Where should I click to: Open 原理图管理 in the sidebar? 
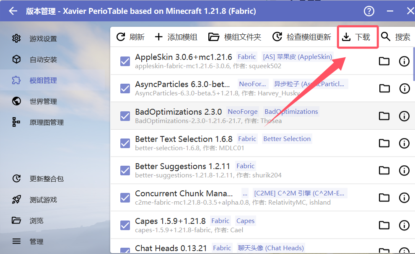point(52,122)
